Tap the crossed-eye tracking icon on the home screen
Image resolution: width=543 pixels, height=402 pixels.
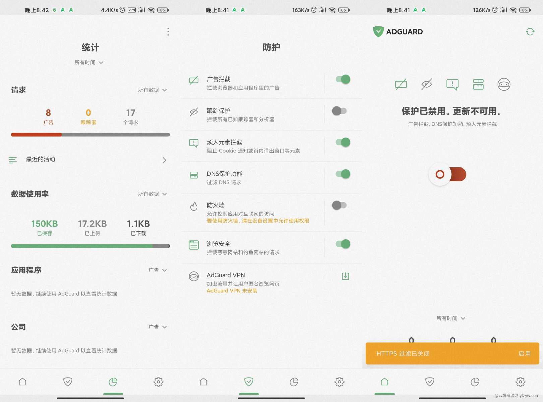click(x=426, y=84)
